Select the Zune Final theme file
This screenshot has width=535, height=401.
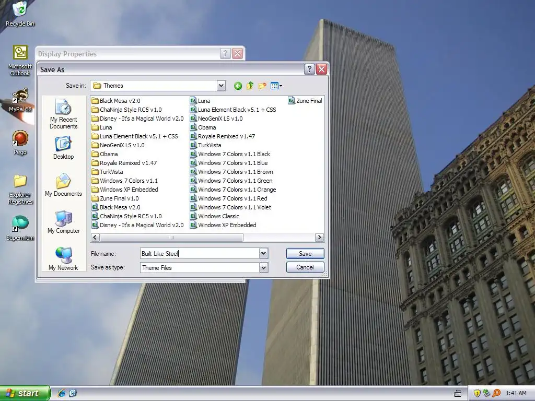pos(305,101)
